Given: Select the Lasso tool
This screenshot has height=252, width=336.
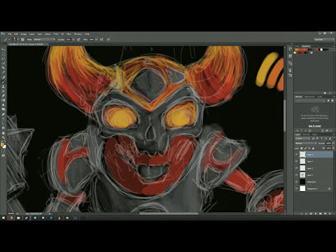Looking at the screenshot, I should pos(3,59).
